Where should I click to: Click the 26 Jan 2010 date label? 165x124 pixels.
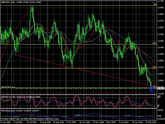(x=138, y=122)
